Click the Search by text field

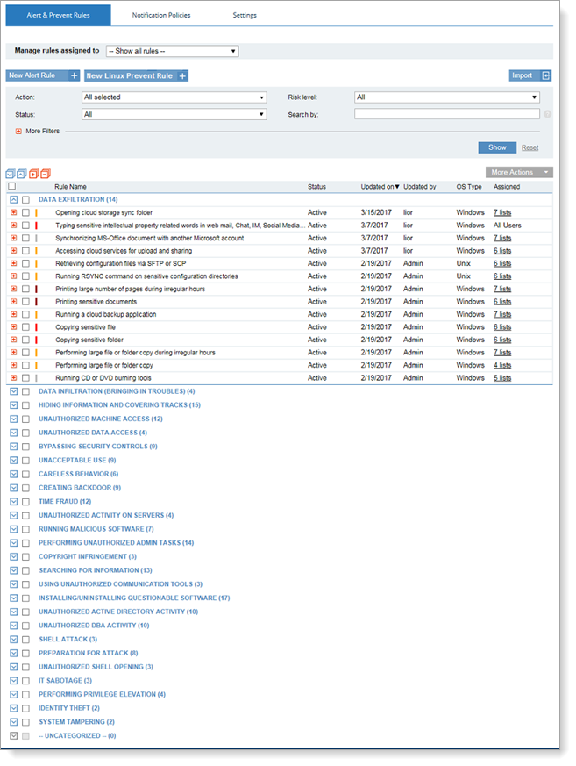(x=446, y=114)
